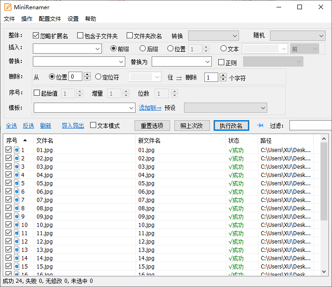Viewport: 332px width, 287px height.
Task: Open the 帮助 menu
Action: [91, 19]
